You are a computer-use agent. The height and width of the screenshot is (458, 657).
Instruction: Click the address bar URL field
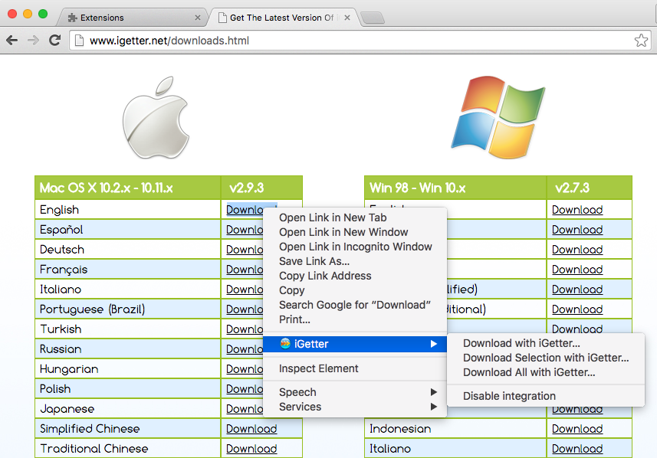[360, 41]
